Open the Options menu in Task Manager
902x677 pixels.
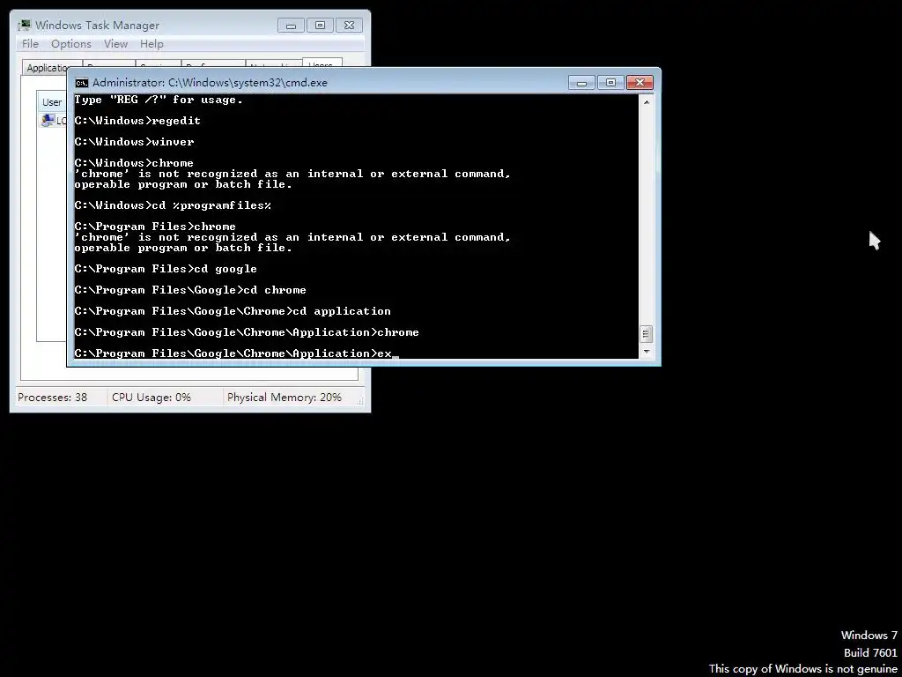click(x=70, y=44)
